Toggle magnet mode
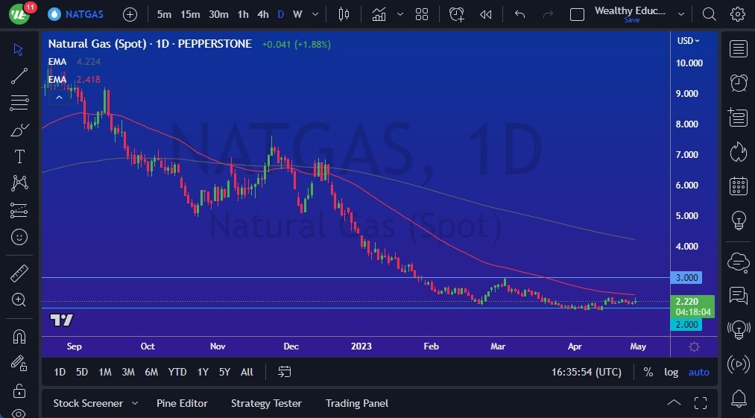Image resolution: width=755 pixels, height=418 pixels. 19,336
